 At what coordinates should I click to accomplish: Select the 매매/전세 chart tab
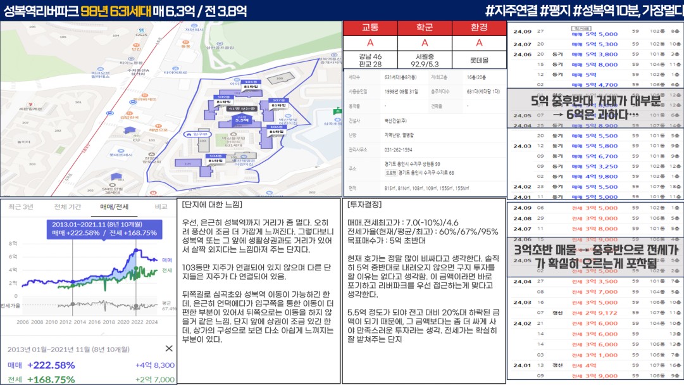115,207
